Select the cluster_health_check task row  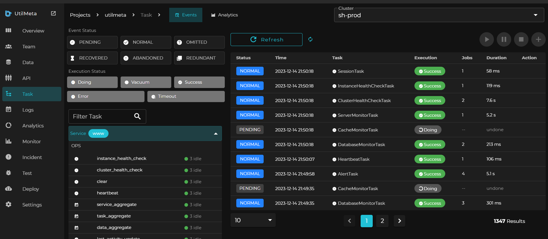click(145, 170)
